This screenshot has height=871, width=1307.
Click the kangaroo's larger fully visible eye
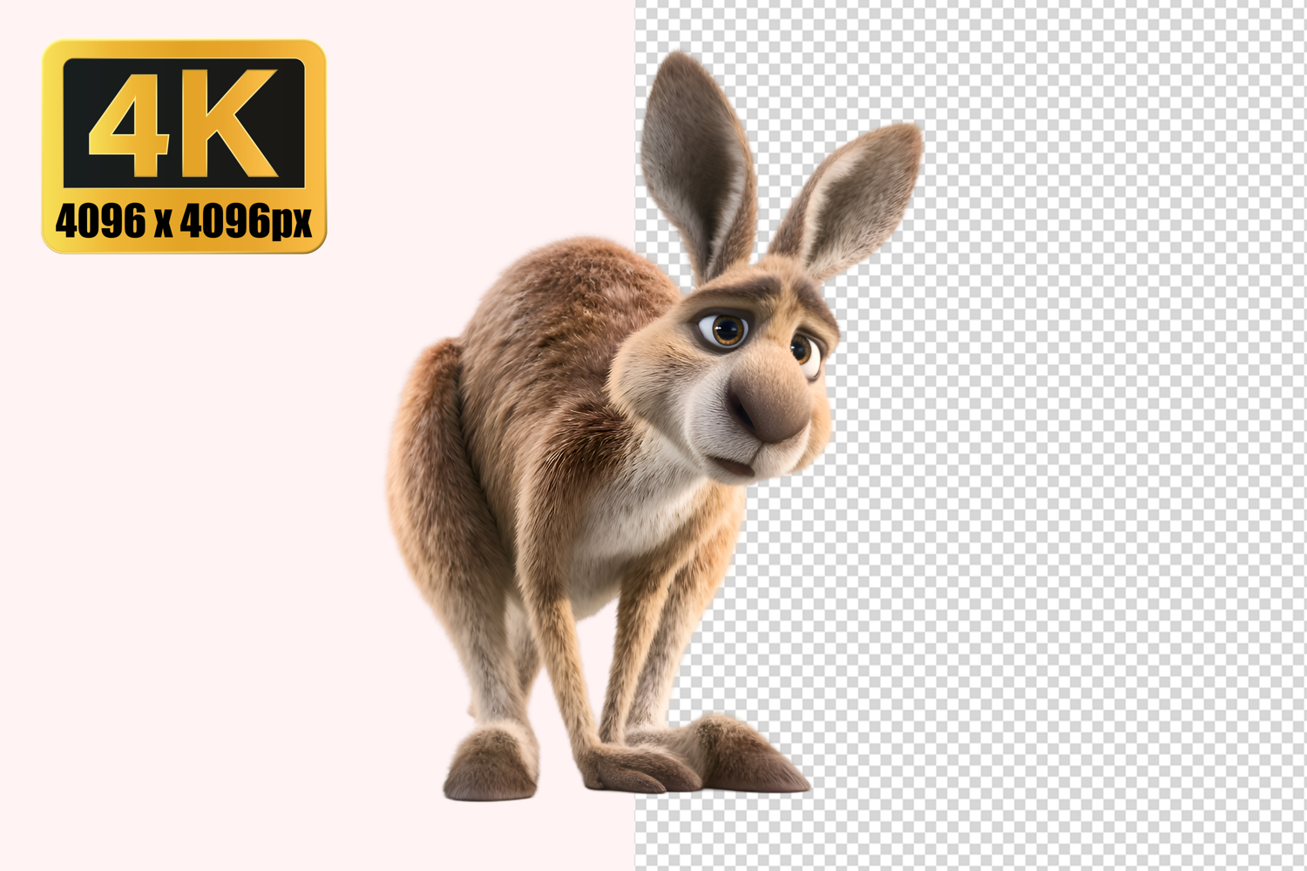(725, 329)
